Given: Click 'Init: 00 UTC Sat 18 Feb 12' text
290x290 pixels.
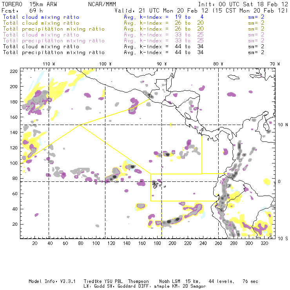Looking at the screenshot, I should pyautogui.click(x=243, y=4).
